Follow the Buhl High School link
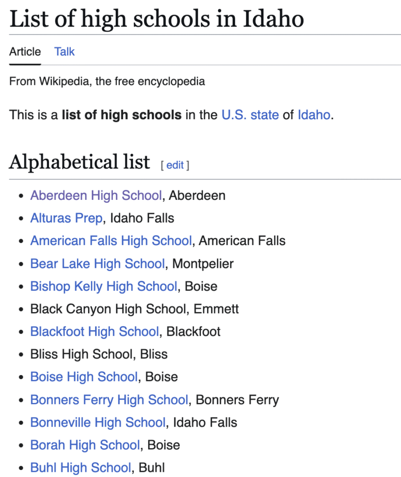The image size is (401, 477). tap(81, 468)
